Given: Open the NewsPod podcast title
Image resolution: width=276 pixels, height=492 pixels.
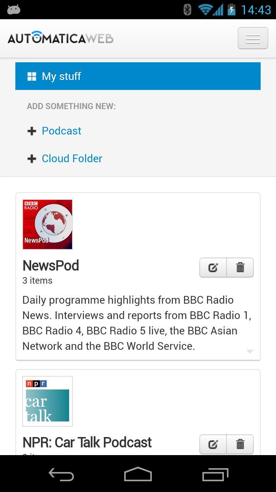Looking at the screenshot, I should [x=51, y=266].
